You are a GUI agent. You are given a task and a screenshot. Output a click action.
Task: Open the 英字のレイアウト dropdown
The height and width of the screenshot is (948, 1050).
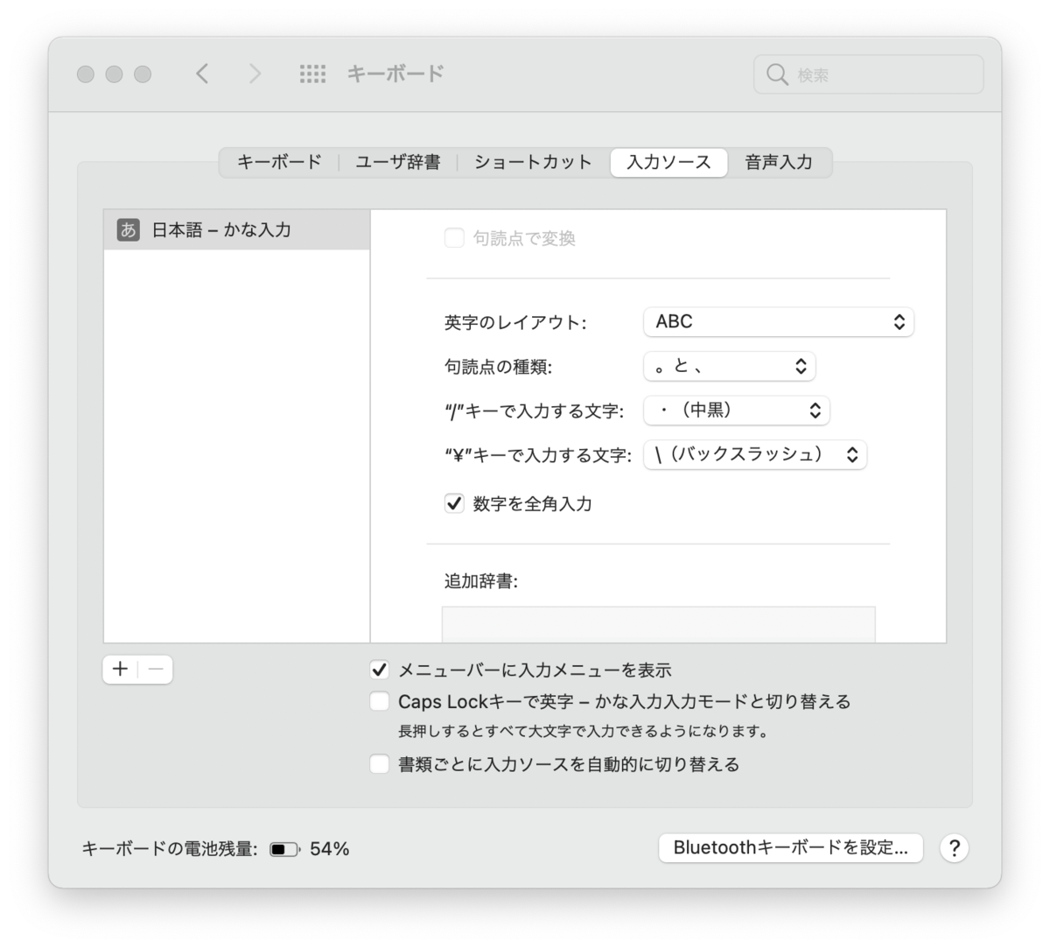tap(777, 321)
